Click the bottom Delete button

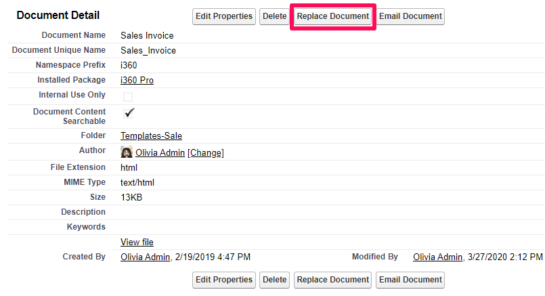tap(274, 280)
